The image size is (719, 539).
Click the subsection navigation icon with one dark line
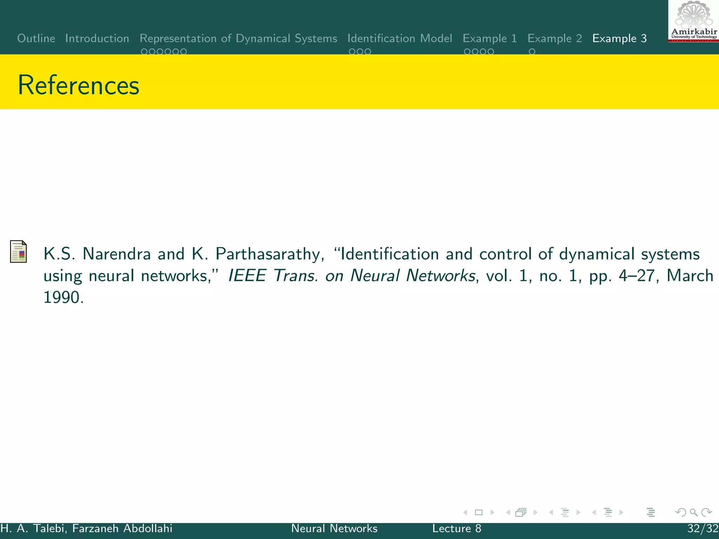(565, 512)
